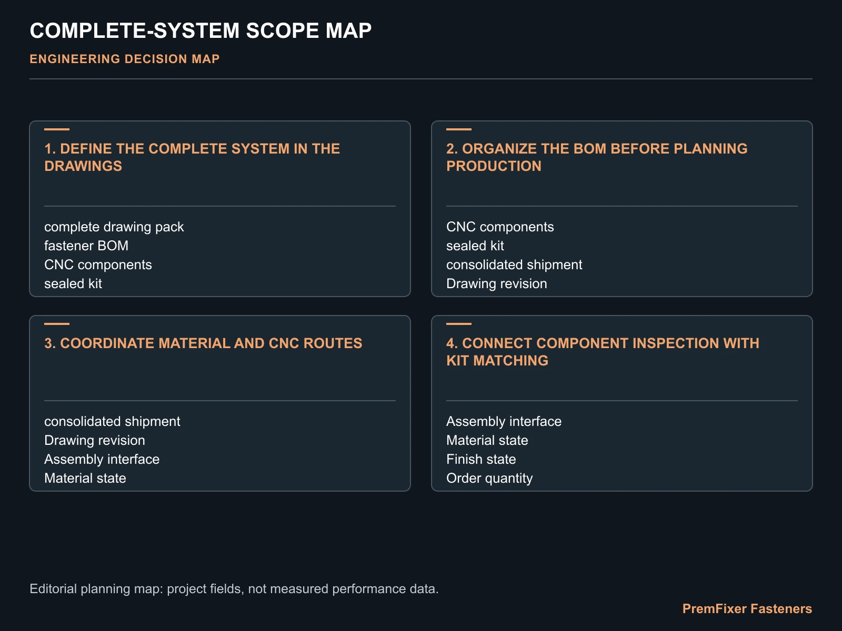Click 'Assembly interface' in card 3
Image resolution: width=842 pixels, height=631 pixels.
(102, 459)
